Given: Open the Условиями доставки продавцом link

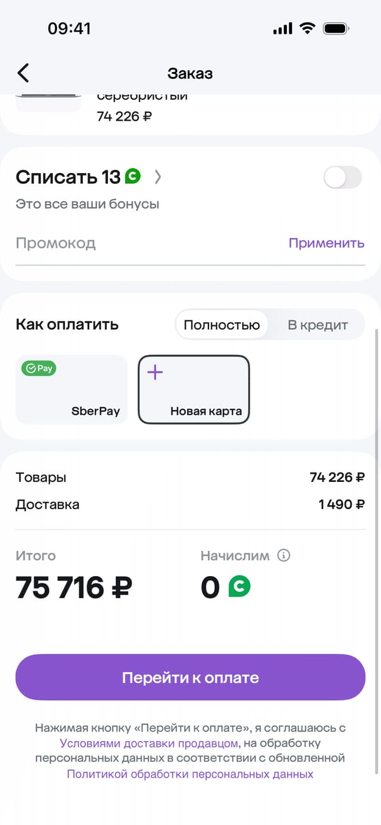Looking at the screenshot, I should click(x=149, y=743).
